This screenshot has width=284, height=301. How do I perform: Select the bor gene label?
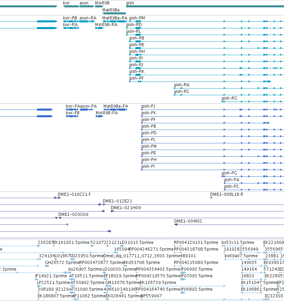point(66,3)
